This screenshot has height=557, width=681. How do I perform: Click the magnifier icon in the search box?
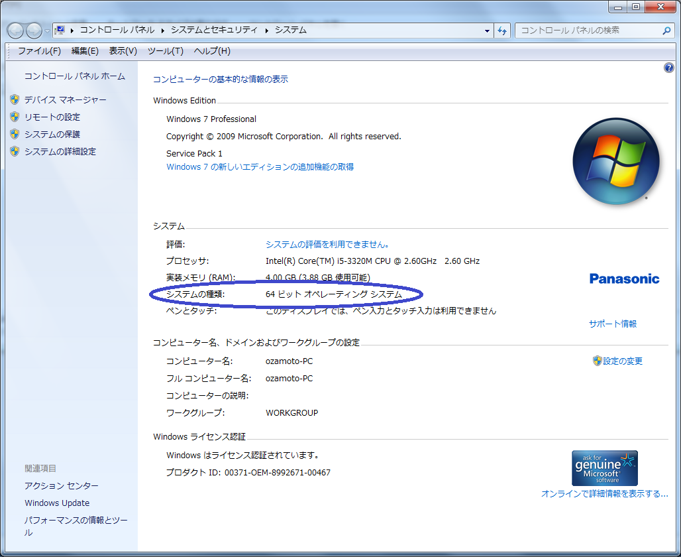666,31
